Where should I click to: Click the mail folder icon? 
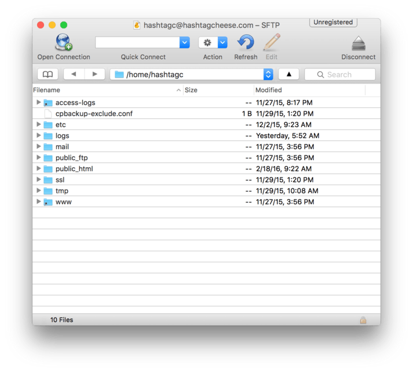tap(48, 147)
